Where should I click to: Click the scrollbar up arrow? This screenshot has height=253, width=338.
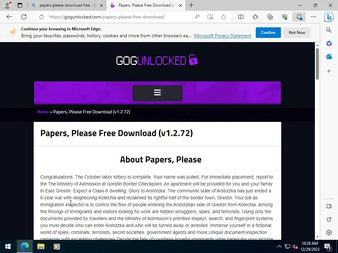[x=317, y=45]
